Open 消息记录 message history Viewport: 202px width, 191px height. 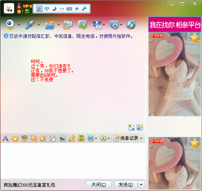point(126,138)
